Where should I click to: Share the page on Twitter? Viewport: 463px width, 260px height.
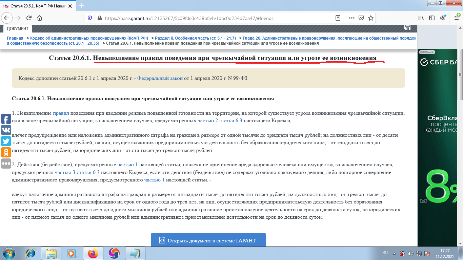tap(5, 141)
